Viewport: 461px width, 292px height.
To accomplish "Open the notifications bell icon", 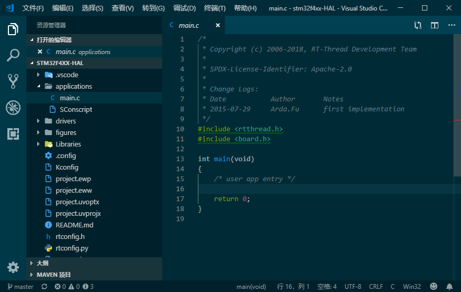I will tap(449, 286).
